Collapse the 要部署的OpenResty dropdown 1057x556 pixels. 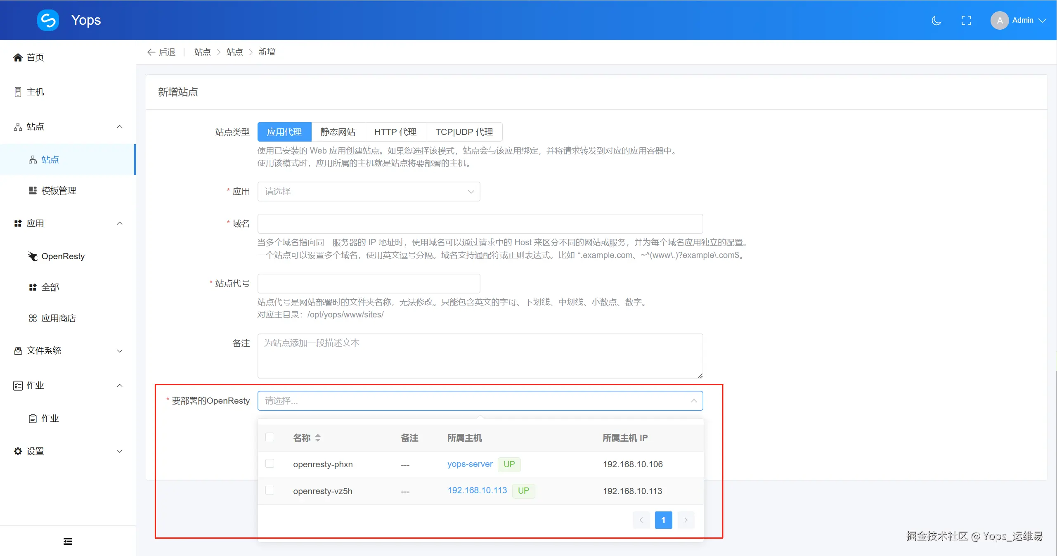(693, 401)
